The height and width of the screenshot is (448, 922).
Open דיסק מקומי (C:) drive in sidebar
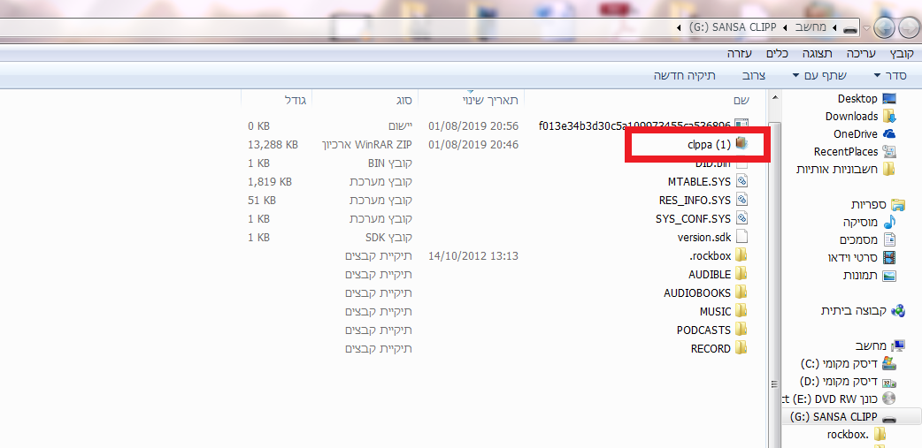[x=849, y=363]
